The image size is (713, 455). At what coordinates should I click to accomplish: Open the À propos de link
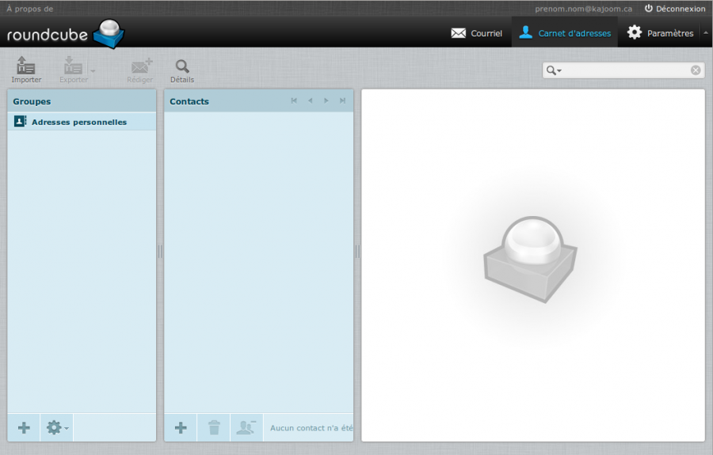[x=30, y=9]
